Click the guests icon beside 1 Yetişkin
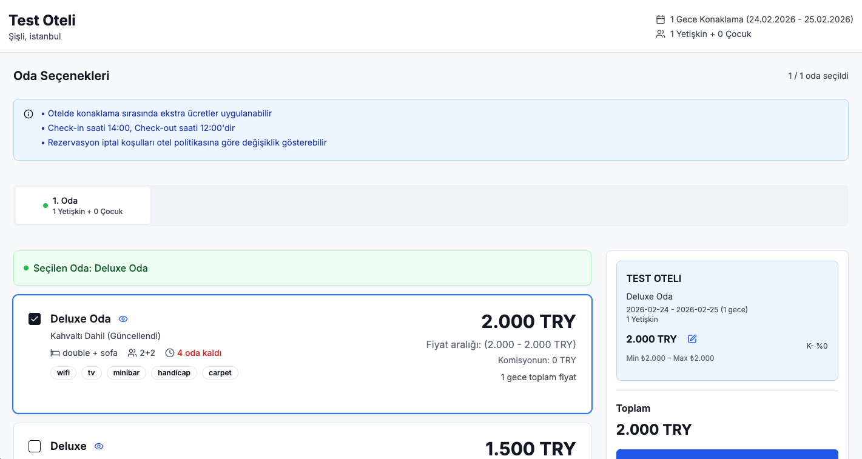 661,34
